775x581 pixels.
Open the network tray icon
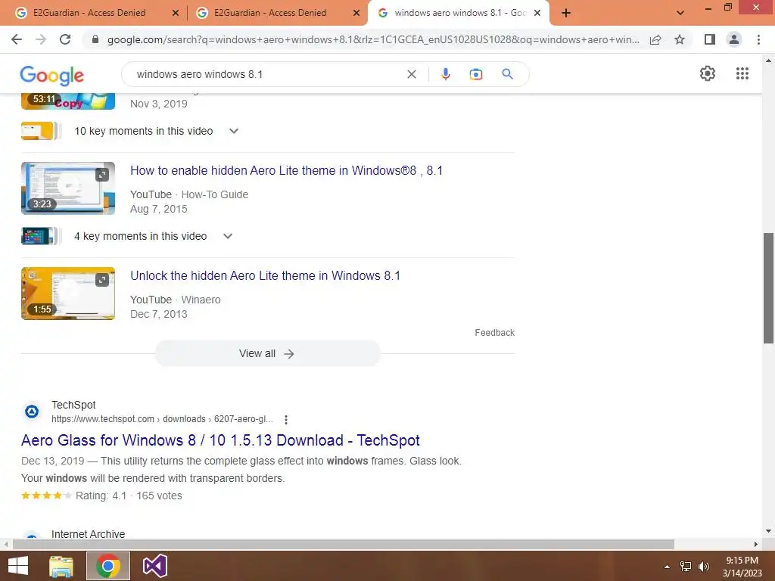point(686,567)
